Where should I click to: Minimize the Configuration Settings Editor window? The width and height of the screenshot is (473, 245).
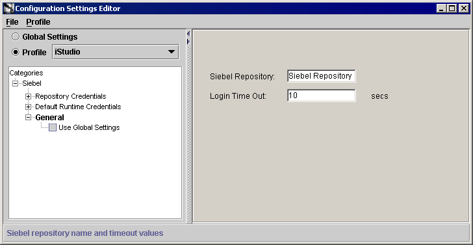(441, 8)
